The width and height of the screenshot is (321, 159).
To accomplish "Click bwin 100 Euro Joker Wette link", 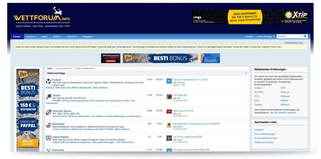I will 97,116.
